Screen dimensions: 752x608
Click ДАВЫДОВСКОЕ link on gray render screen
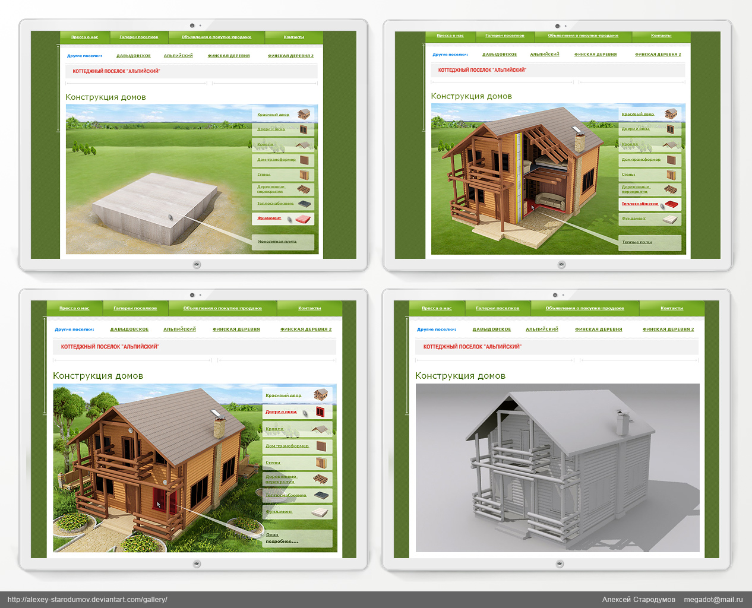point(492,330)
